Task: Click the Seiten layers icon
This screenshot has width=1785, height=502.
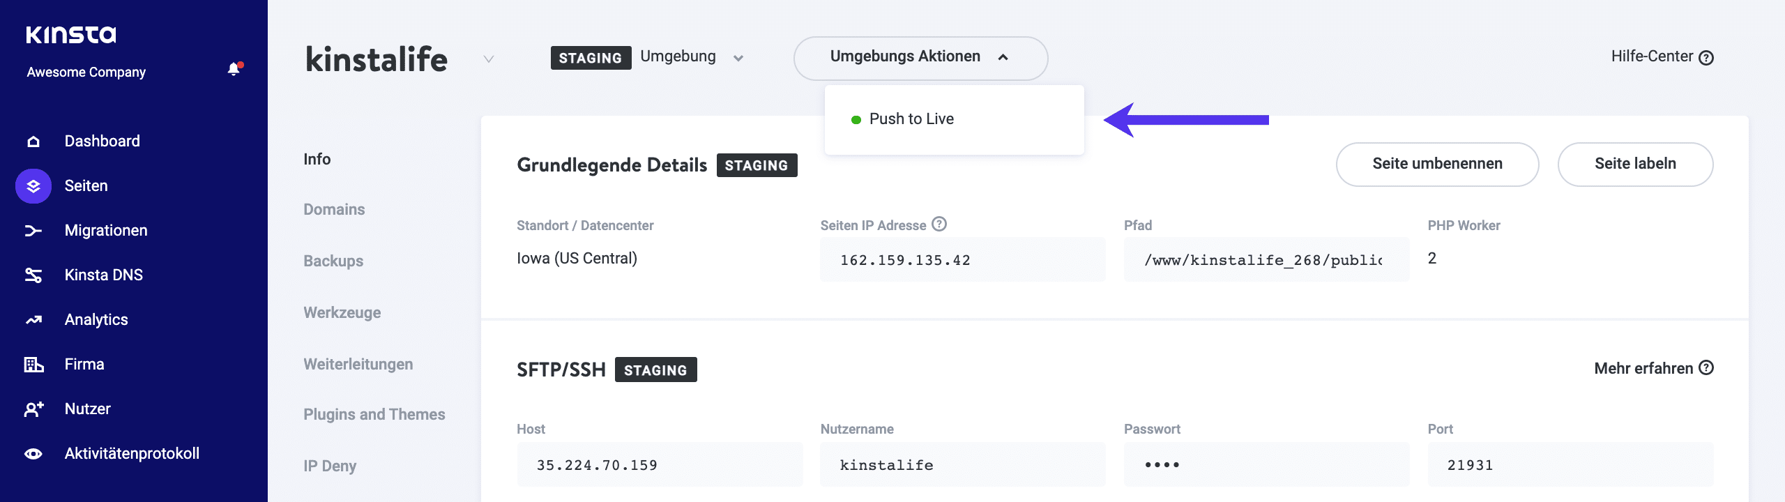Action: [33, 186]
